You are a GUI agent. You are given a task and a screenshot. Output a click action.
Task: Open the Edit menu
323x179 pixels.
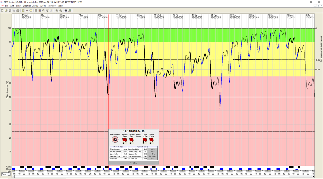point(12,6)
